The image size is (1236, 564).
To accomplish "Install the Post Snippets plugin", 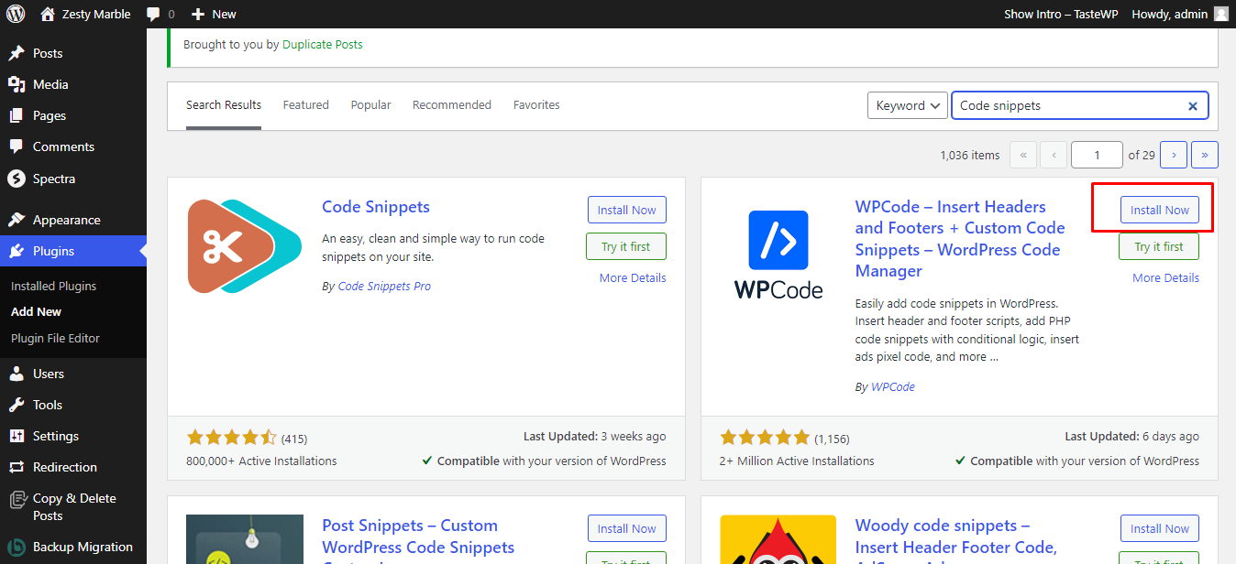I will (x=627, y=528).
